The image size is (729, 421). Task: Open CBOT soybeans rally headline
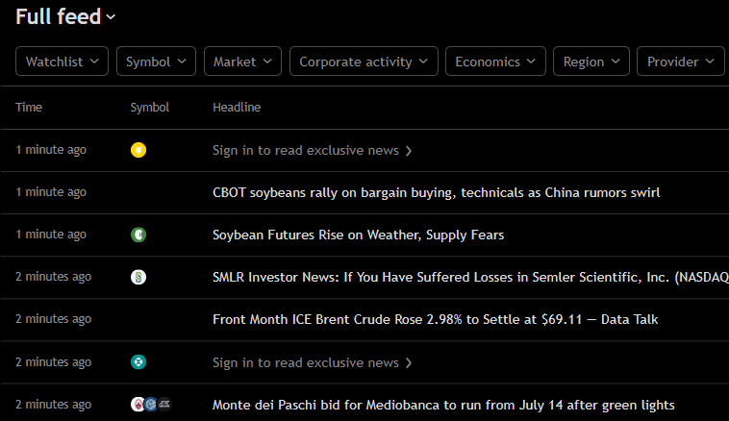point(436,192)
